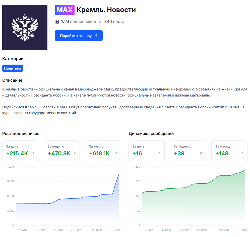Viewport: 250px width, 237px height.
Task: Select messages "За неделю" +39 card
Action: [x=188, y=151]
